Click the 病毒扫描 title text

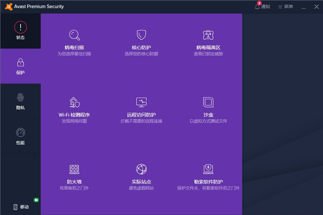point(74,47)
